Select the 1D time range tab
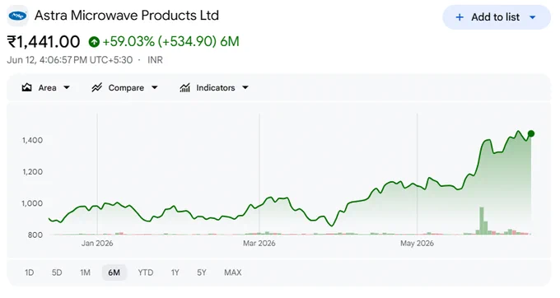This screenshot has width=560, height=298. click(x=30, y=272)
